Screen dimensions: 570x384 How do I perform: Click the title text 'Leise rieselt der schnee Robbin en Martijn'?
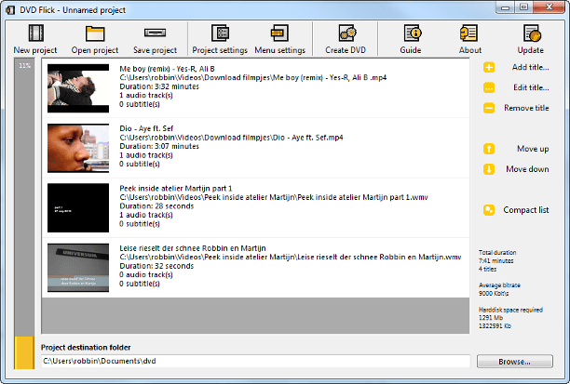[x=193, y=248]
